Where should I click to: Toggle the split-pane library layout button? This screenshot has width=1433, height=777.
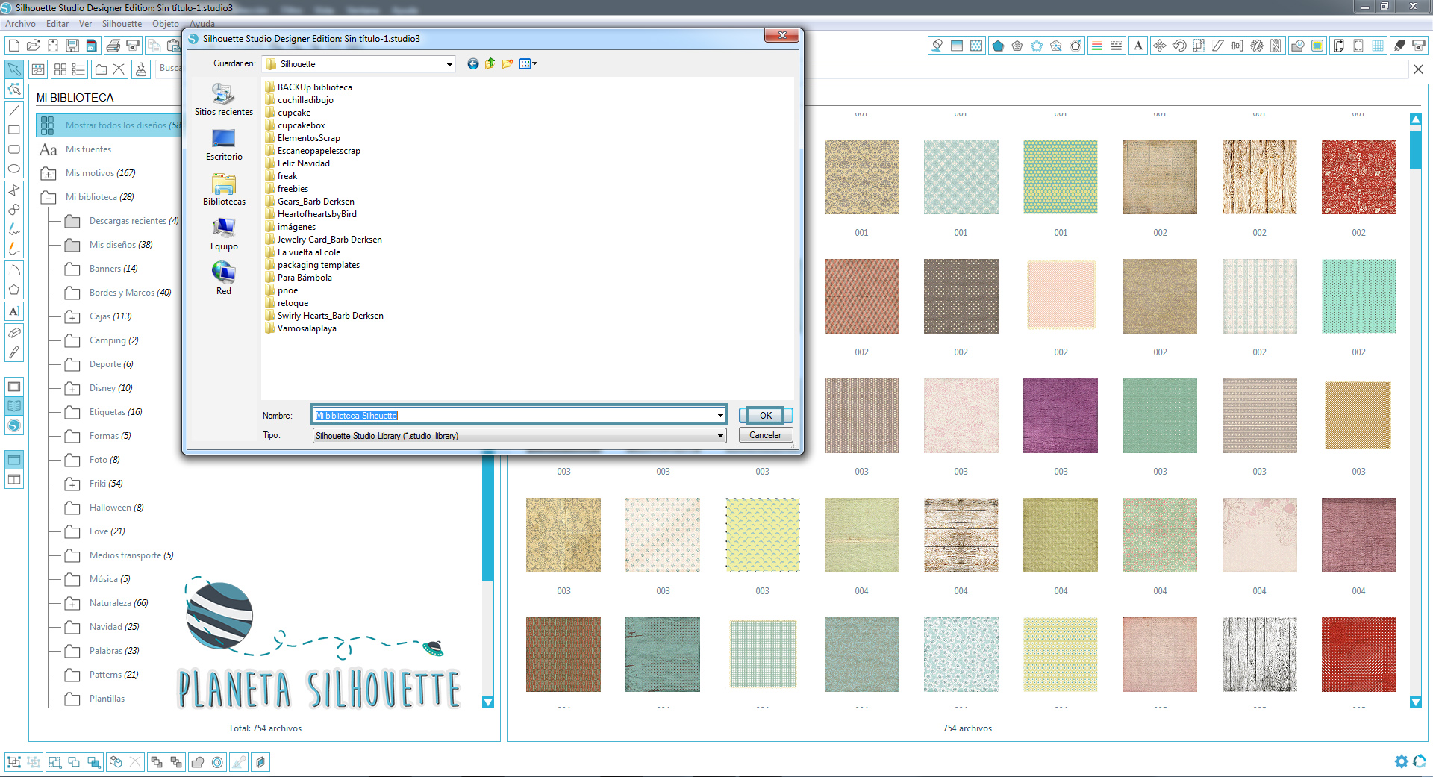(14, 479)
